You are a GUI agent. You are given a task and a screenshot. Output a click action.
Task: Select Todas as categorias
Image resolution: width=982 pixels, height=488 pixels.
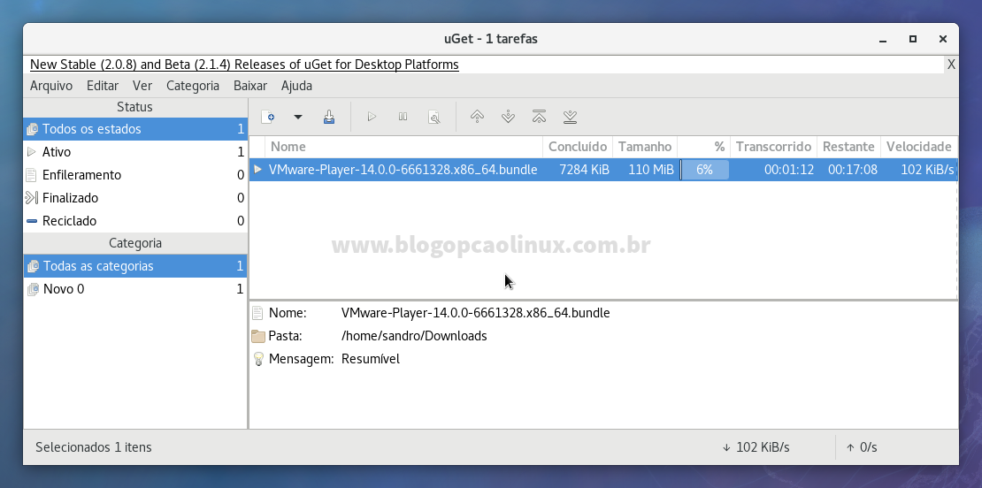click(135, 266)
